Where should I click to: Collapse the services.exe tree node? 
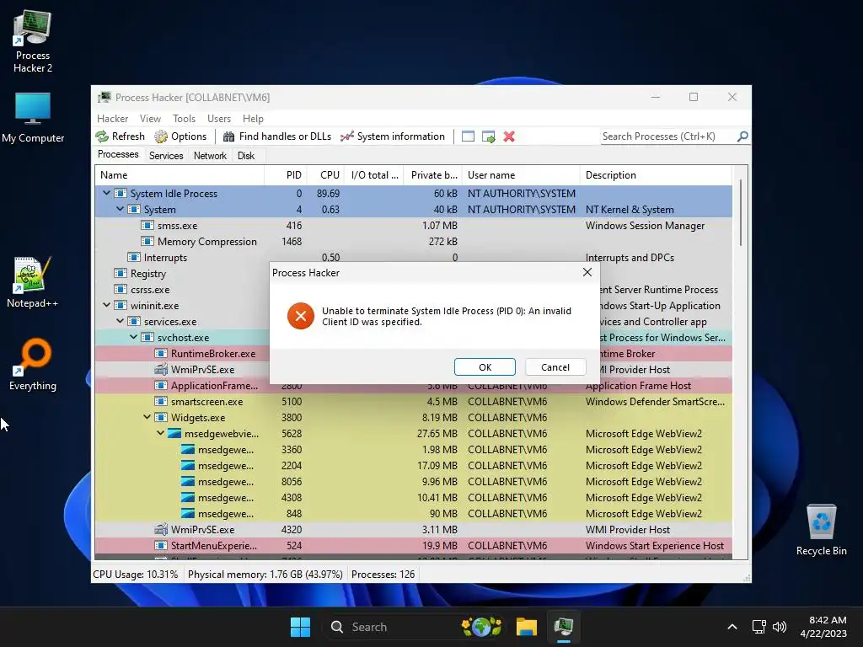pos(120,321)
